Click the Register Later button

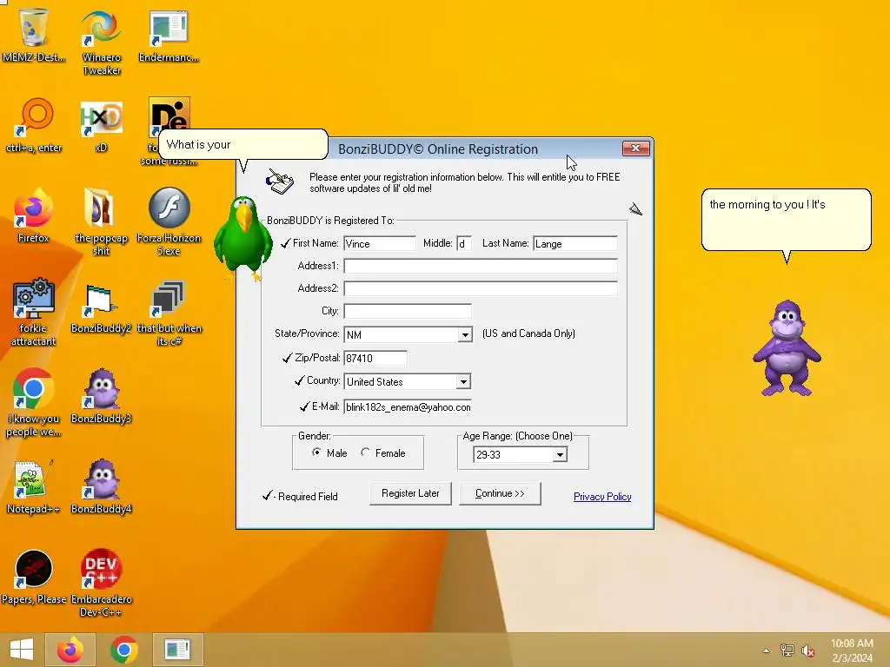(410, 493)
